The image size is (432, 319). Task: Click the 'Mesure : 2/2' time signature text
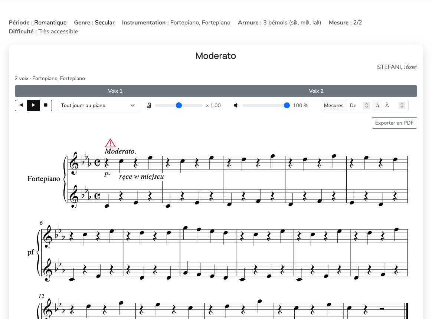click(345, 23)
